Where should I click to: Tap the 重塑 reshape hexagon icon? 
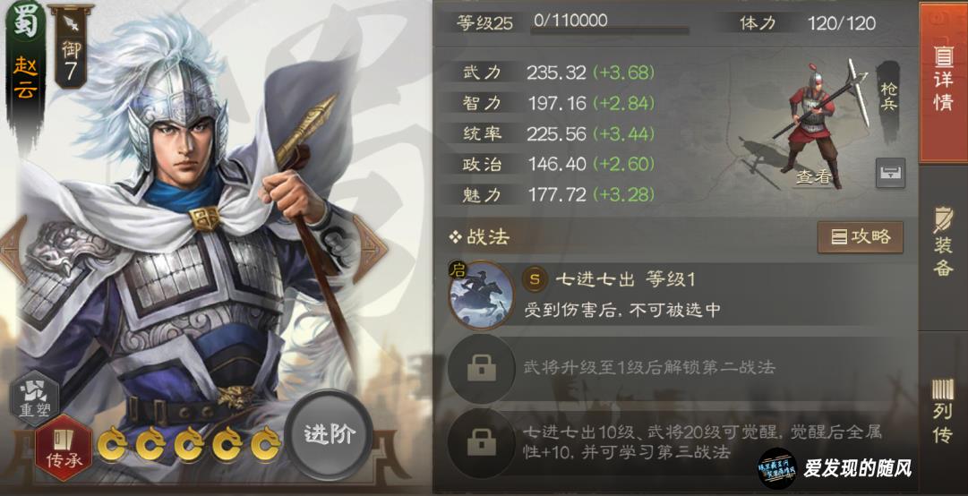click(35, 398)
